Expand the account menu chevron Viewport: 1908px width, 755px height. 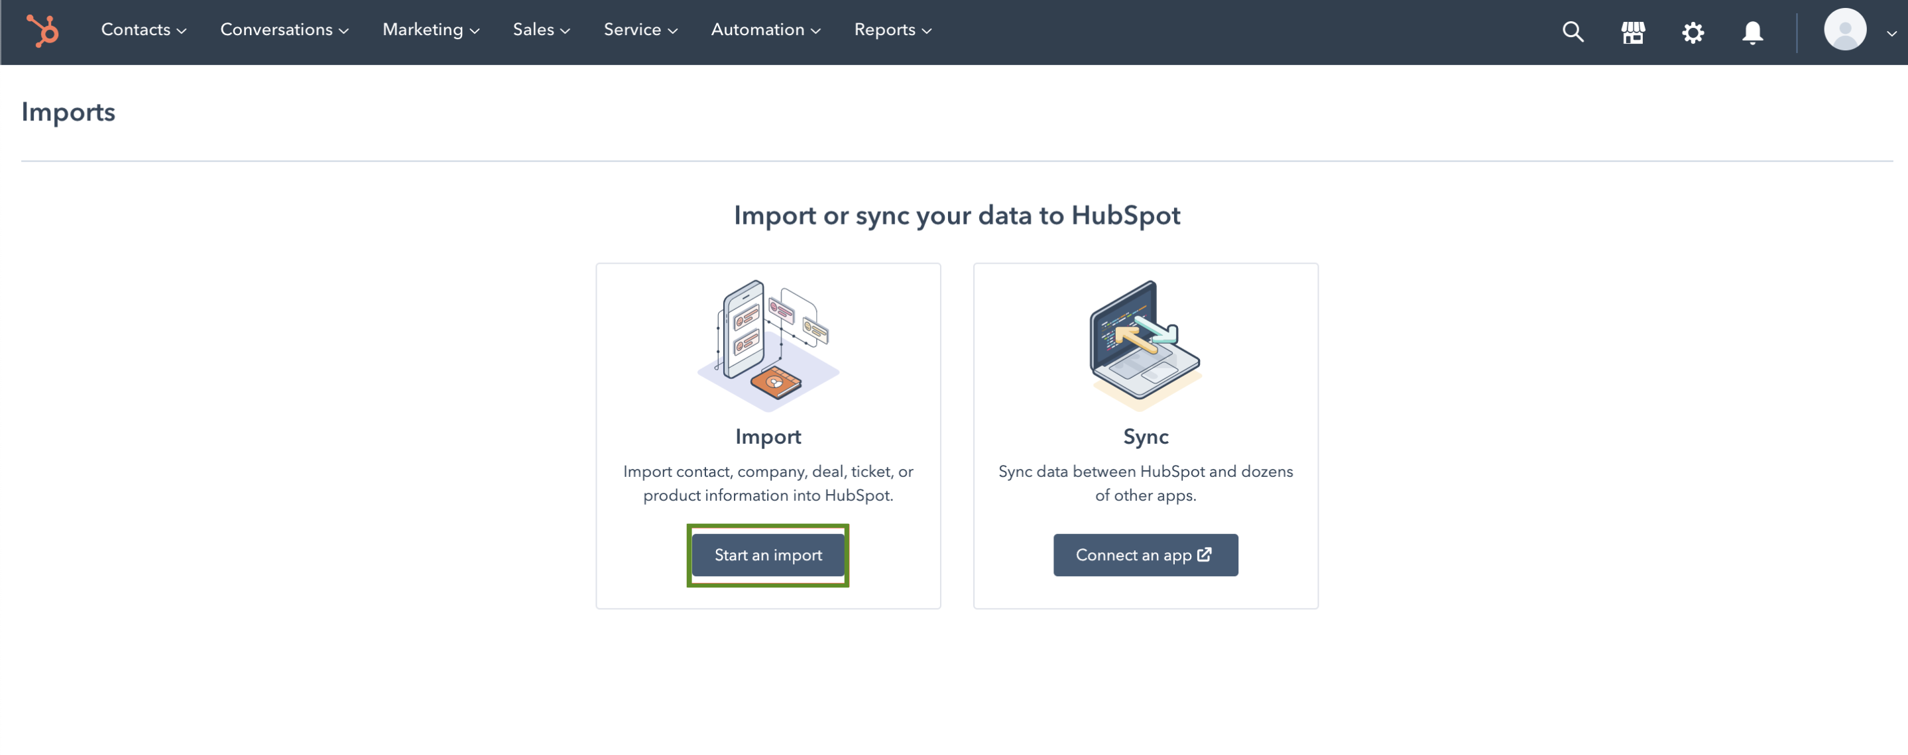[1891, 32]
